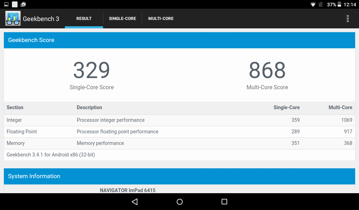Image resolution: width=359 pixels, height=210 pixels.
Task: Tap the Geekbench 3 app icon
Action: coord(13,19)
